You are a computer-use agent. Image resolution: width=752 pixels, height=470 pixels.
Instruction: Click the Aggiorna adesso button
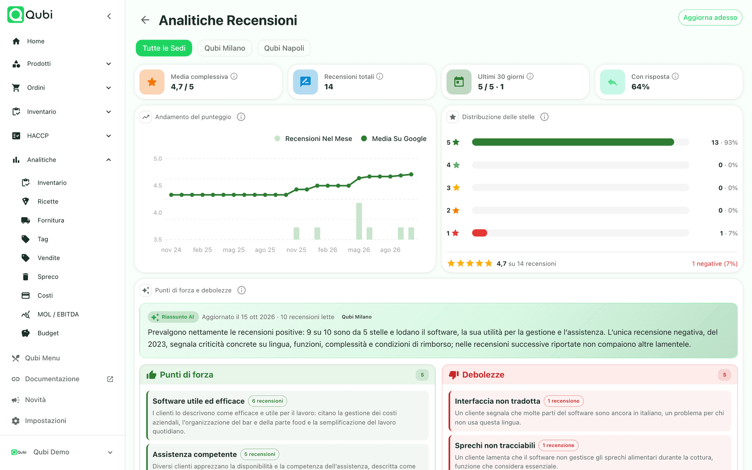[x=710, y=17]
